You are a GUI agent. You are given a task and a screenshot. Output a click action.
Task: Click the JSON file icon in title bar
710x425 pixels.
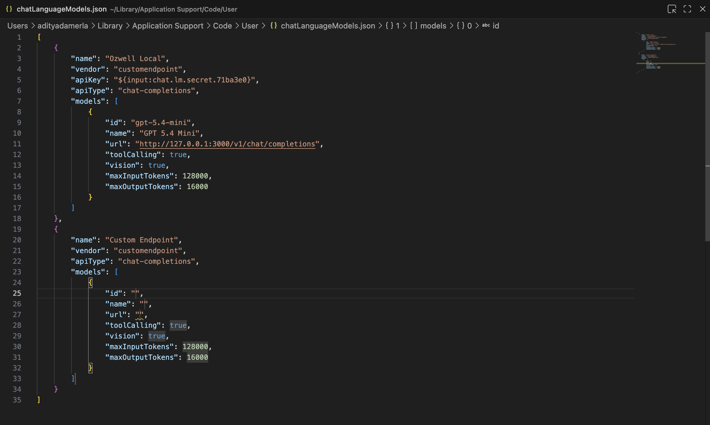tap(9, 9)
